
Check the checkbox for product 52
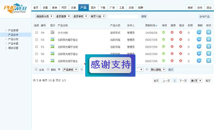click(x=37, y=61)
